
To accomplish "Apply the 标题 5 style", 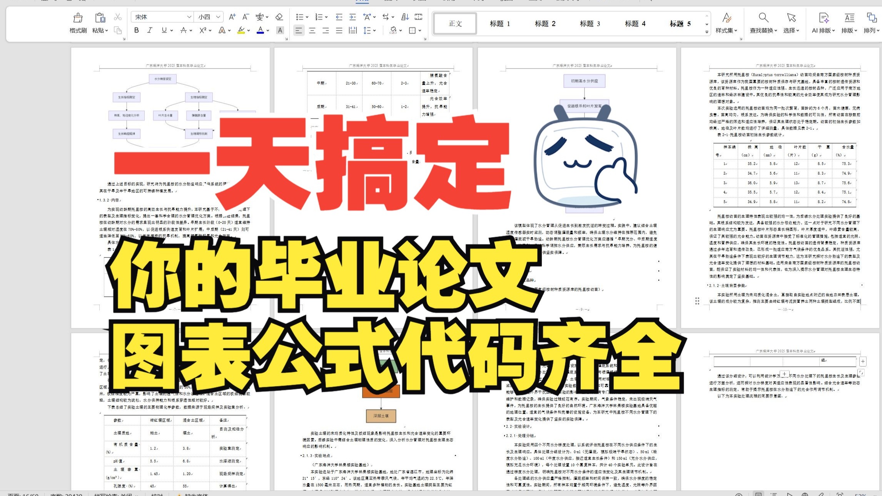I will click(x=680, y=23).
